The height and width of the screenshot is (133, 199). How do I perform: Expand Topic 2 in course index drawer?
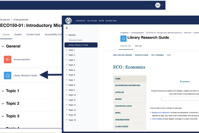click(x=67, y=55)
